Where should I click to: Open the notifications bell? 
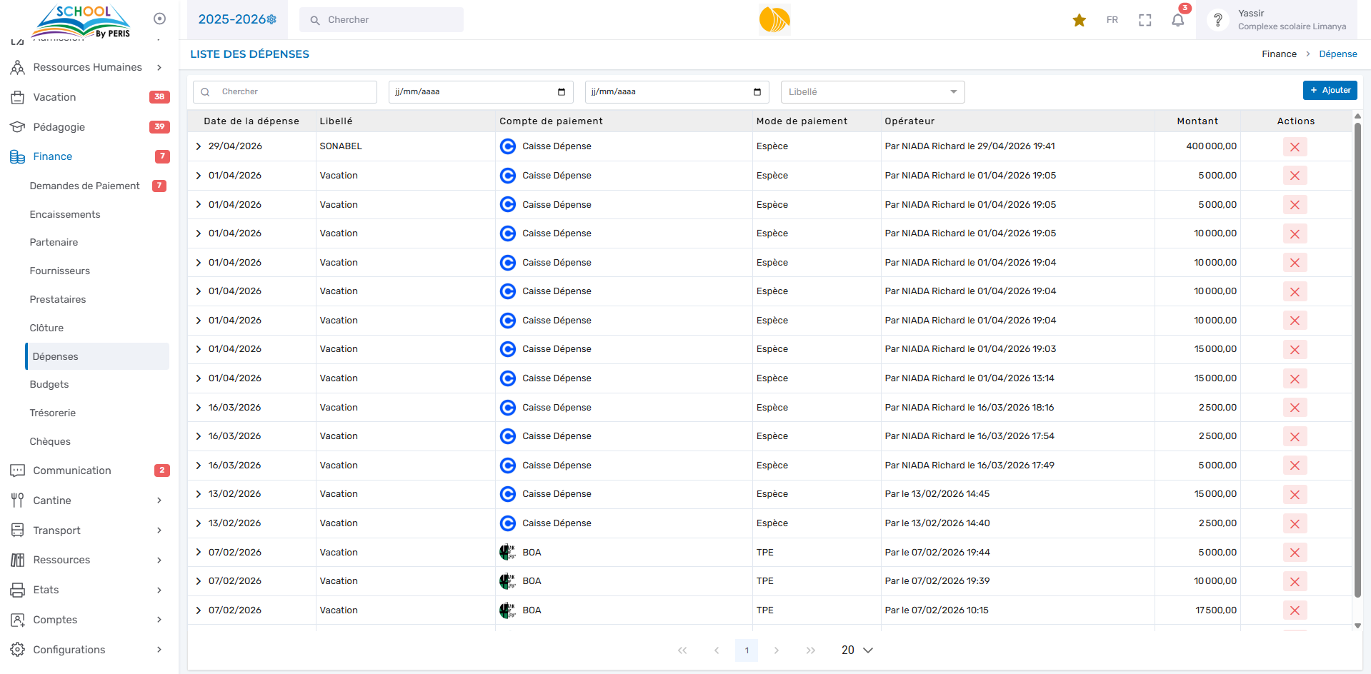(x=1177, y=20)
